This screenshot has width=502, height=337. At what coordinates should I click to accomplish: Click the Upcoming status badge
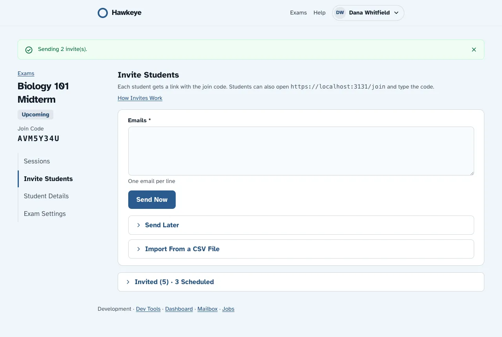[x=35, y=115]
